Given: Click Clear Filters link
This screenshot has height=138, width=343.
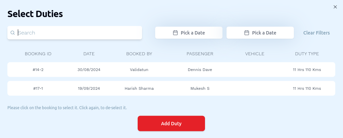Looking at the screenshot, I should (316, 33).
